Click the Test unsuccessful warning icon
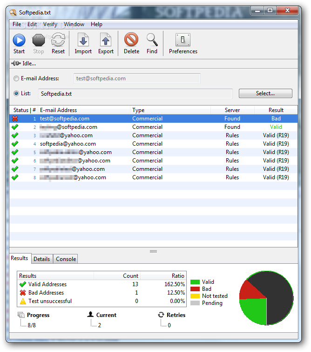 (x=23, y=301)
